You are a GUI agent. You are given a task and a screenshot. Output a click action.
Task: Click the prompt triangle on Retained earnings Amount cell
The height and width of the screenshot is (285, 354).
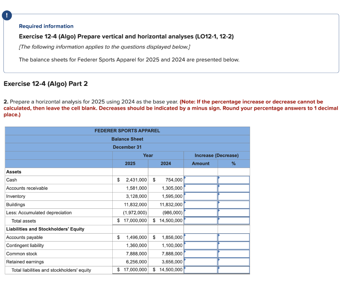click(x=186, y=260)
